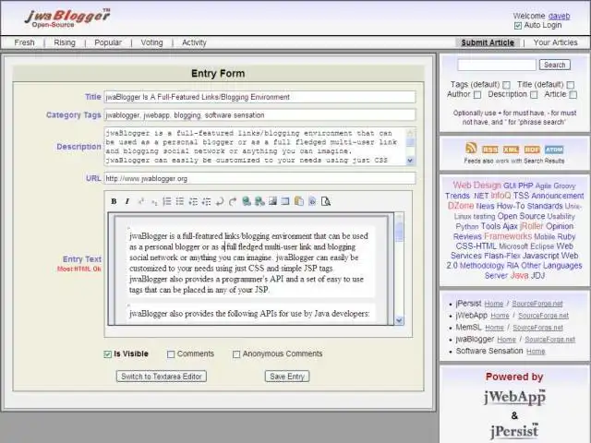Image resolution: width=591 pixels, height=443 pixels.
Task: Check the Title (default) search option
Action: [x=571, y=85]
